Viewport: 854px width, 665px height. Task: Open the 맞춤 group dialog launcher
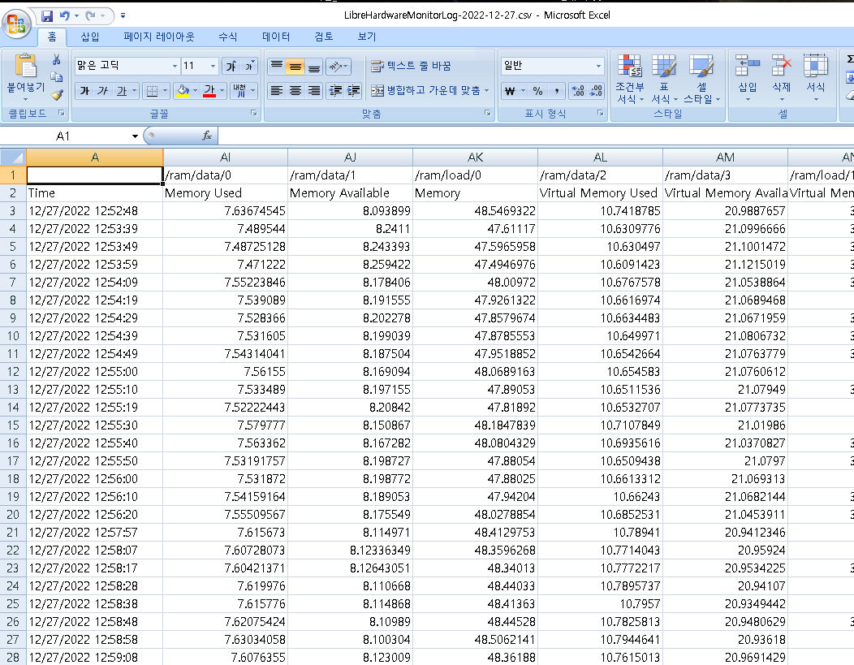[x=487, y=113]
